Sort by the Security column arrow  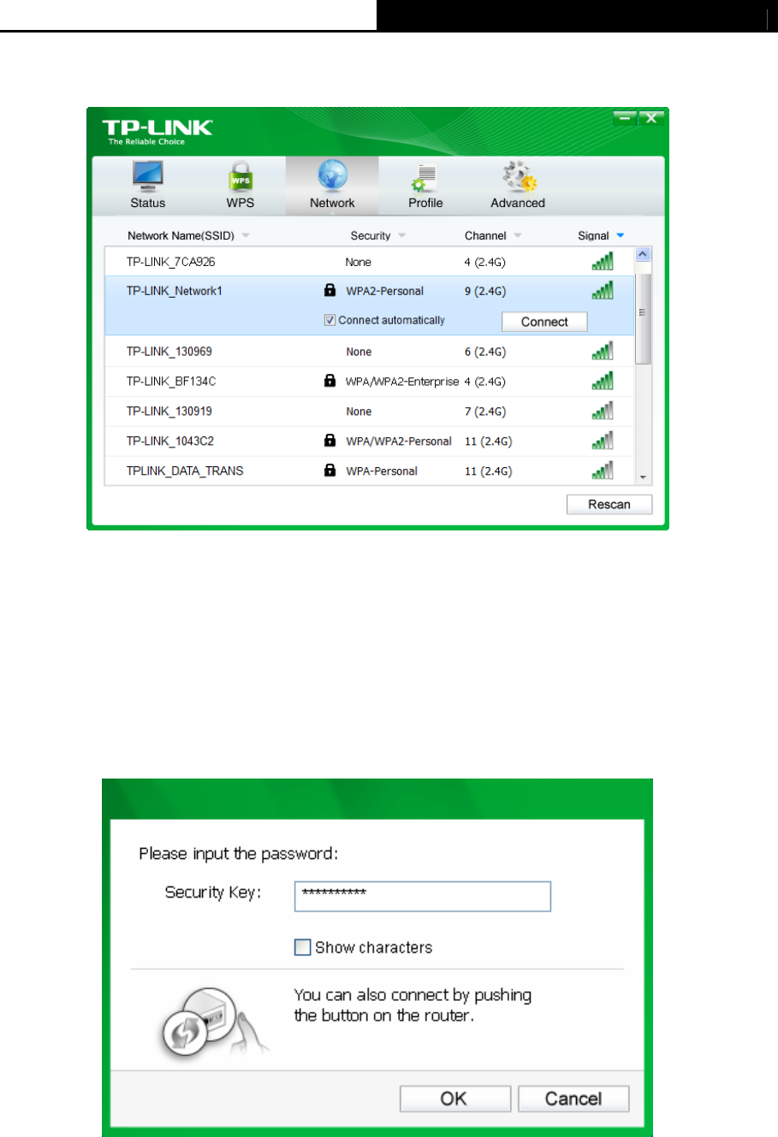coord(401,235)
